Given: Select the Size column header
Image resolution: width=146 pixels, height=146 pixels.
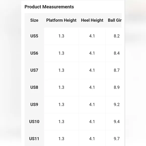Looking at the screenshot, I should click(x=34, y=20).
